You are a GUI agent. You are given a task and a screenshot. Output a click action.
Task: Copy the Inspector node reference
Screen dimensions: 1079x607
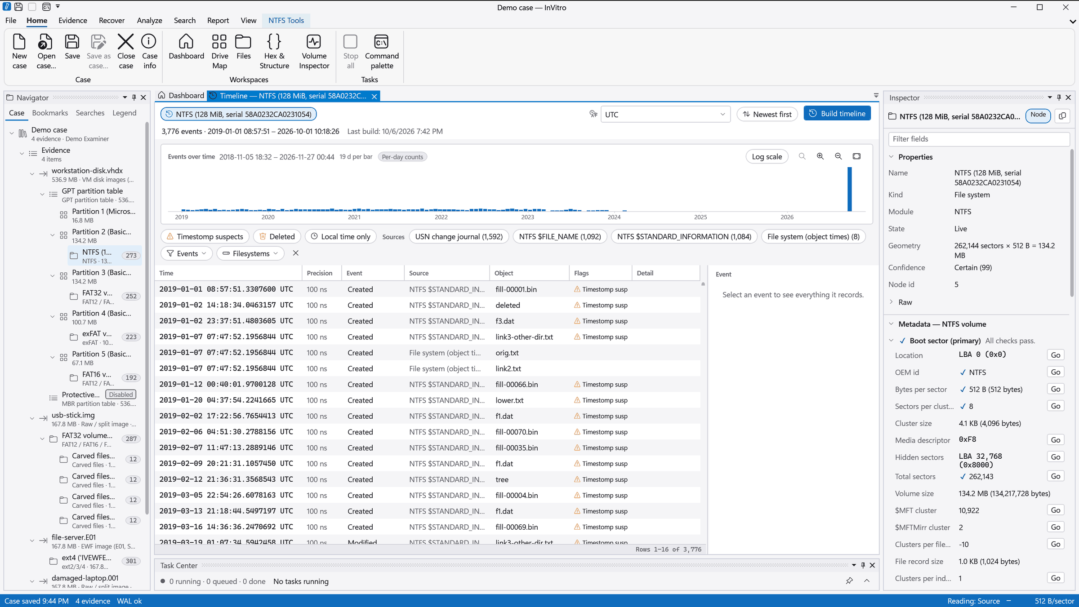pyautogui.click(x=1062, y=116)
